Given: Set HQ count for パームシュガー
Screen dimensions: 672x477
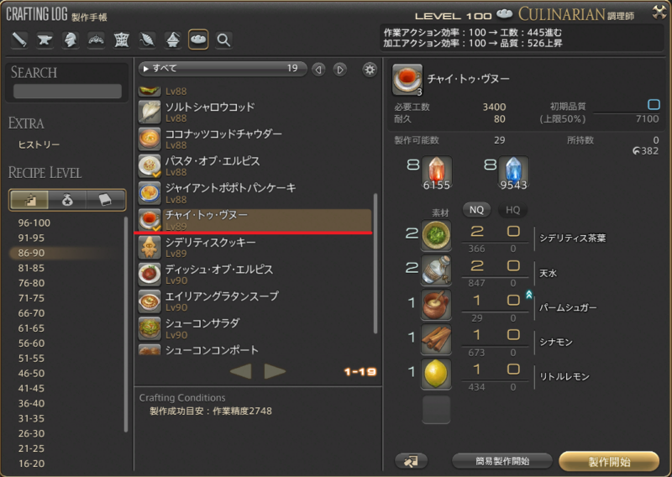Looking at the screenshot, I should tap(513, 301).
